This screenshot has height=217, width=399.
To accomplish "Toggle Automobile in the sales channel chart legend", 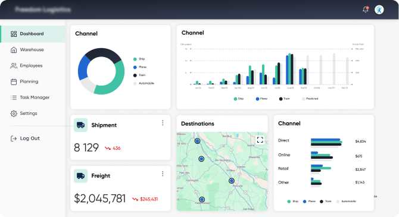I will (346, 202).
